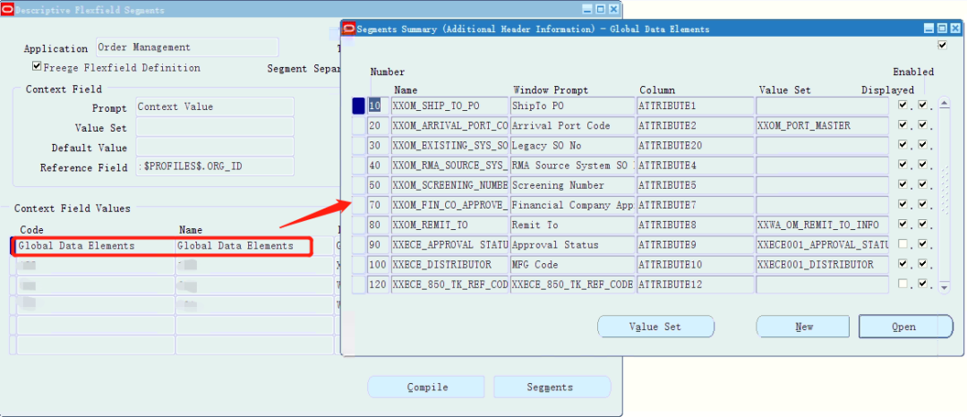Image resolution: width=967 pixels, height=417 pixels.
Task: Click name cell XXOM_EXISTING_SYS_SO
Action: click(x=450, y=145)
